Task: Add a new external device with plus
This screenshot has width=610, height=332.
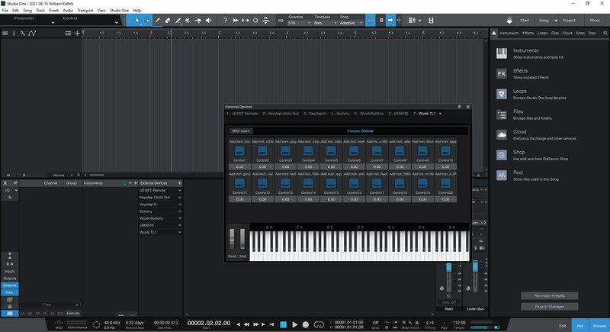Action: (x=180, y=183)
